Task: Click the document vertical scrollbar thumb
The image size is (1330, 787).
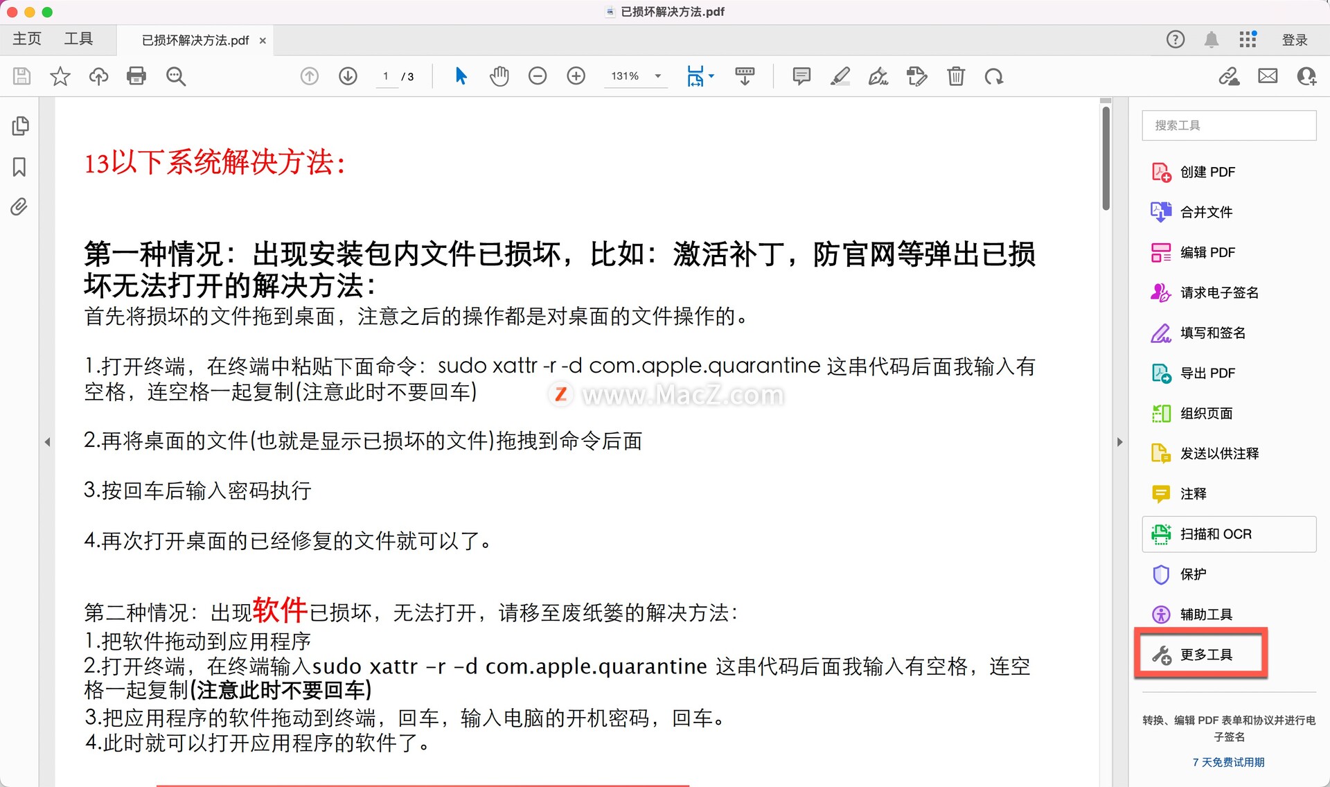Action: (1106, 157)
